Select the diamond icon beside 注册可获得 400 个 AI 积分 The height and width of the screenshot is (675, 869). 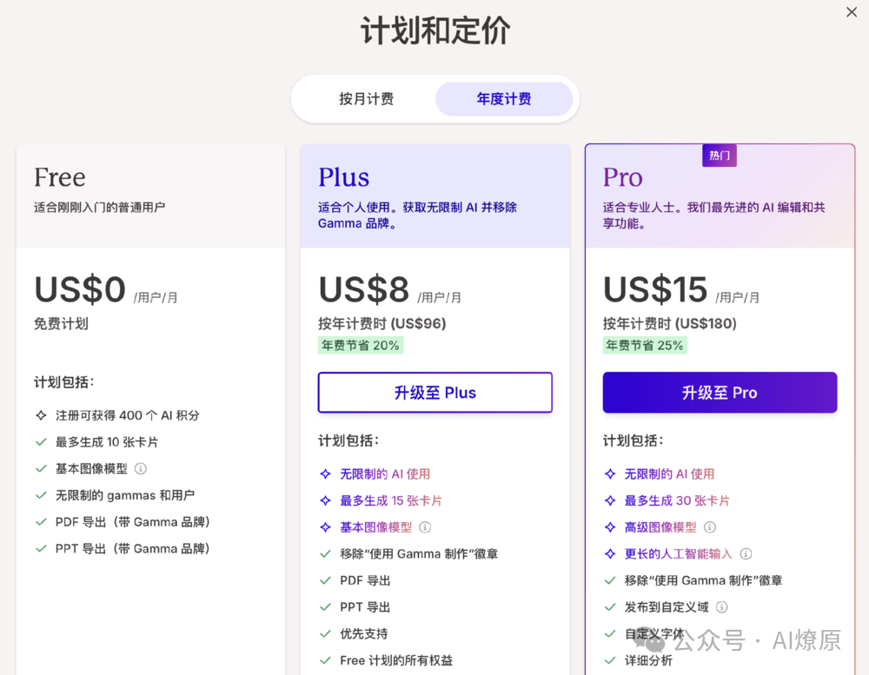[41, 415]
